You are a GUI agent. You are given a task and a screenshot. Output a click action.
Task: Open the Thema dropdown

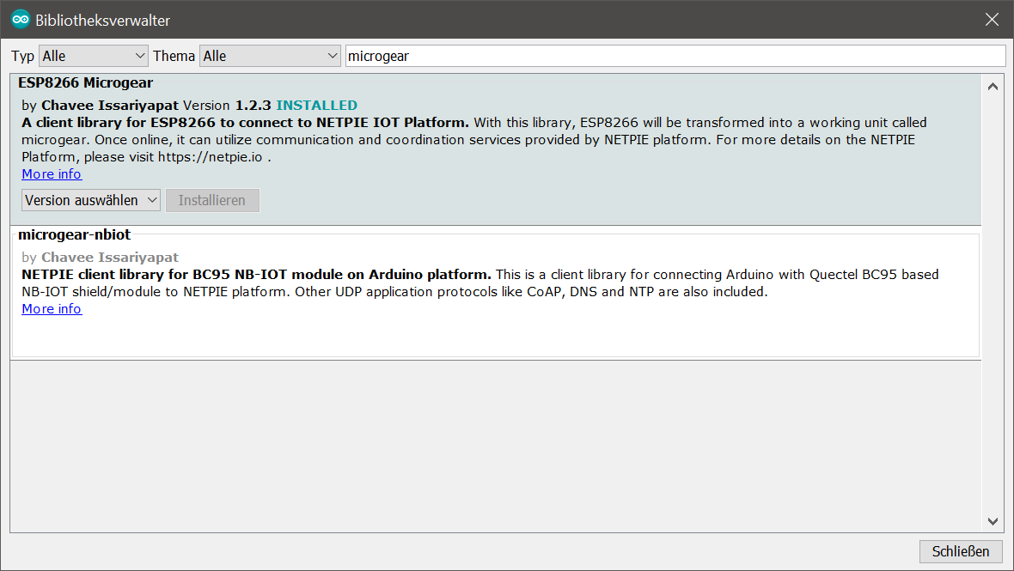click(270, 56)
